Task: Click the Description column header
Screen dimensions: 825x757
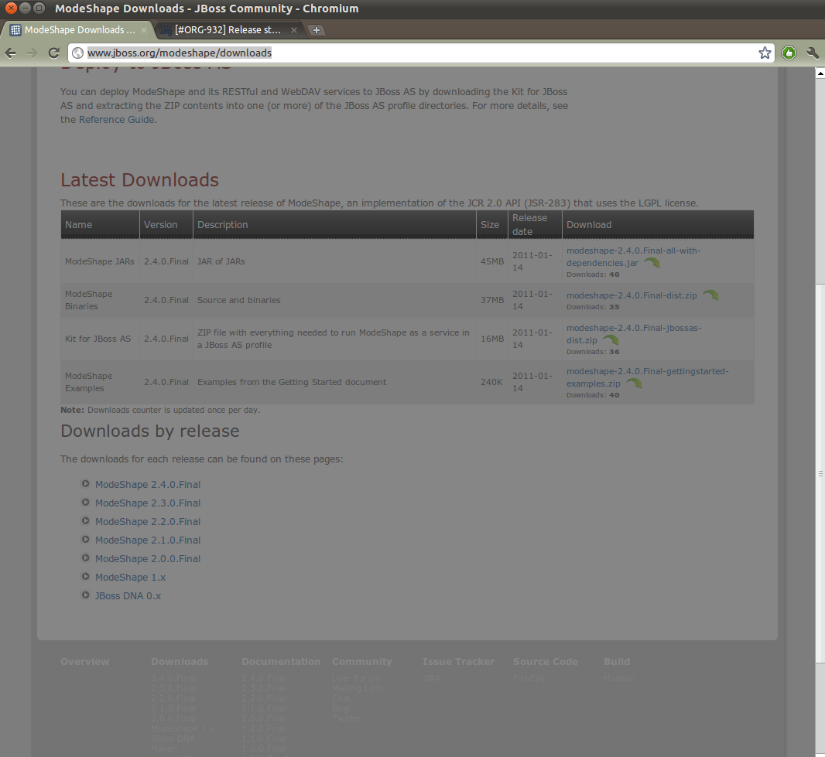Action: tap(334, 224)
